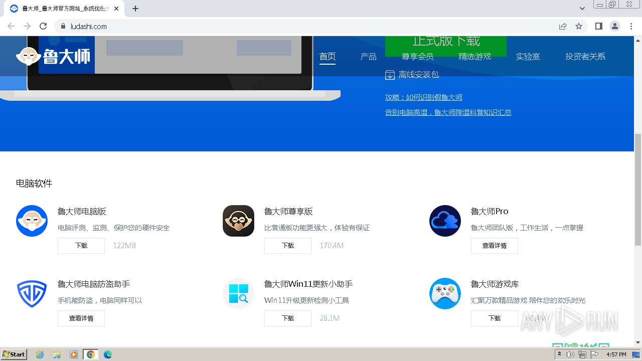Select the 首页 navigation item
Viewport: 642px width, 361px height.
pos(328,57)
